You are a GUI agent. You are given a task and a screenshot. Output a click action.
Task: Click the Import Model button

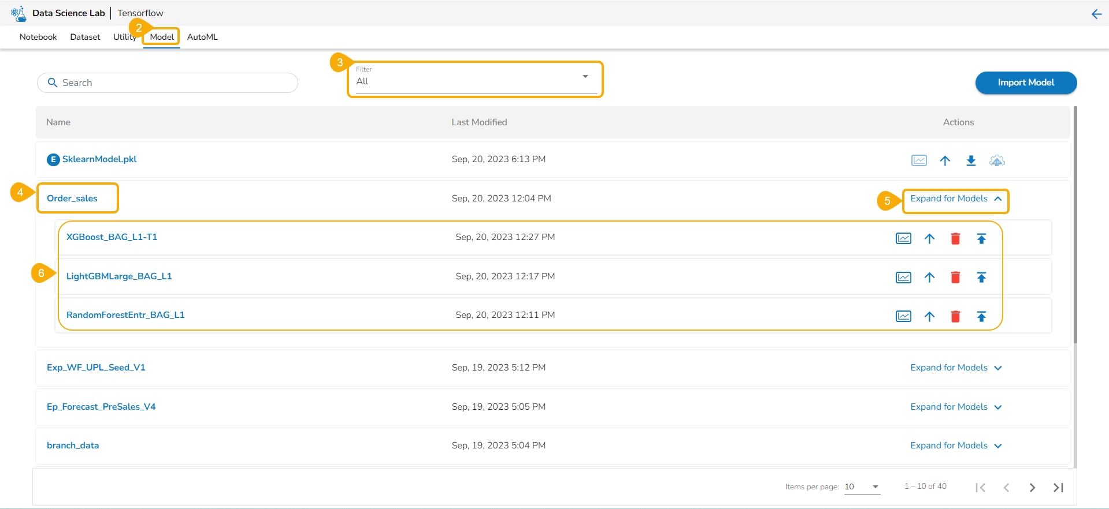(x=1026, y=83)
